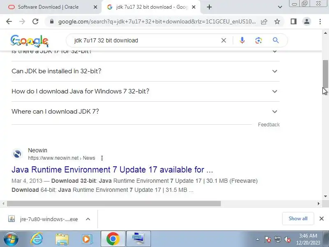
Task: Click the address bar URL
Action: [157, 21]
